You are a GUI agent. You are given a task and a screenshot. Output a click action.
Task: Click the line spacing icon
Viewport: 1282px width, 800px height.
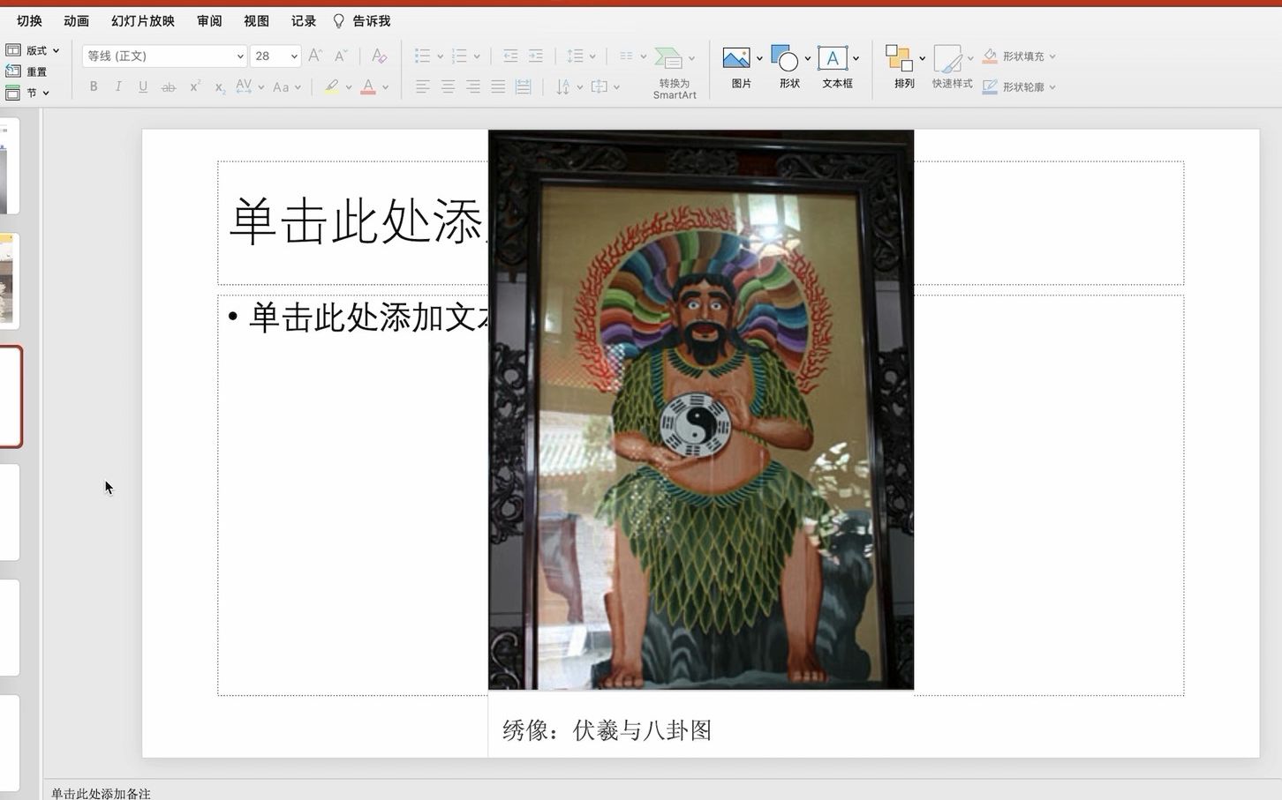pyautogui.click(x=576, y=56)
